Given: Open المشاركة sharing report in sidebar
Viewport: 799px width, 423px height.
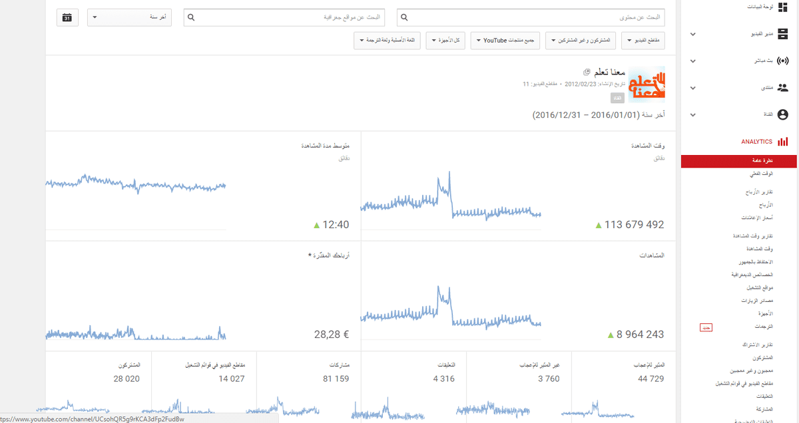Looking at the screenshot, I should tap(764, 409).
